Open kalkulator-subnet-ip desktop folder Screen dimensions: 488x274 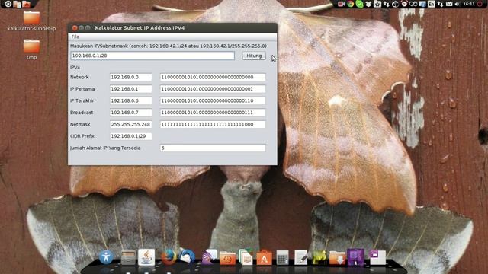click(31, 21)
